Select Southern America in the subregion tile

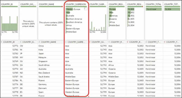(x=74, y=22)
